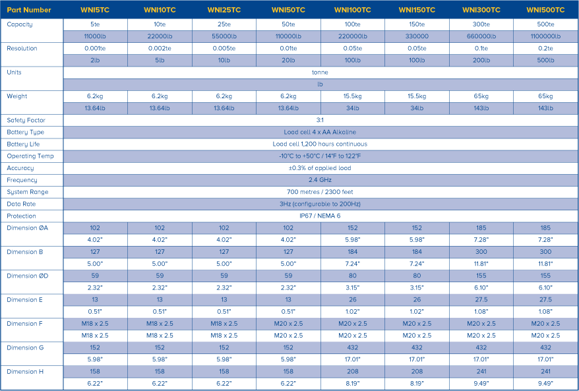Click the Battery Type row label
Image resolution: width=579 pixels, height=391 pixels.
coord(25,132)
